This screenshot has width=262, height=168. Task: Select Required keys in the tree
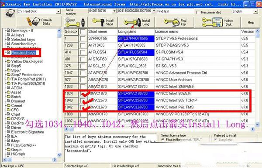[24, 53]
